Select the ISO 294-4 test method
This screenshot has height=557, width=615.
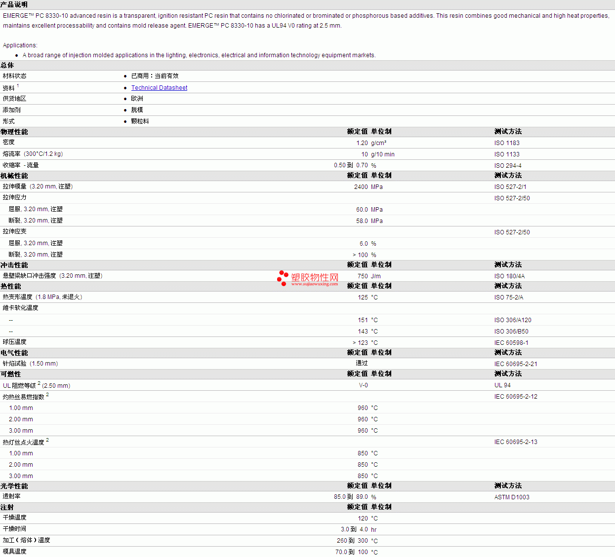[x=508, y=166]
